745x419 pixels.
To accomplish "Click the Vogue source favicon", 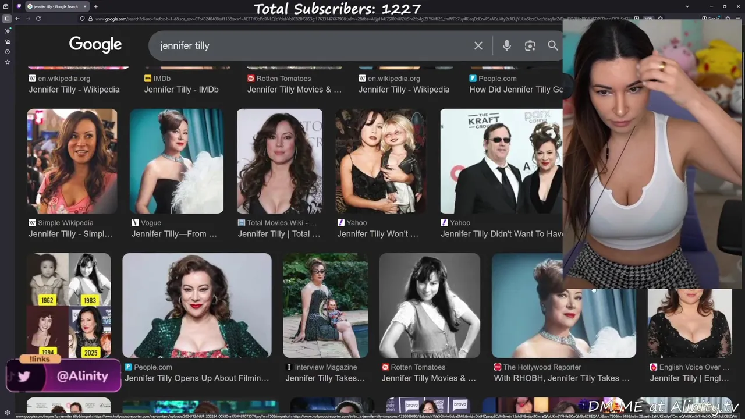I will (x=135, y=223).
